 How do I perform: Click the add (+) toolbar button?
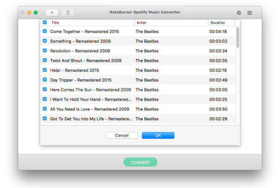[52, 13]
